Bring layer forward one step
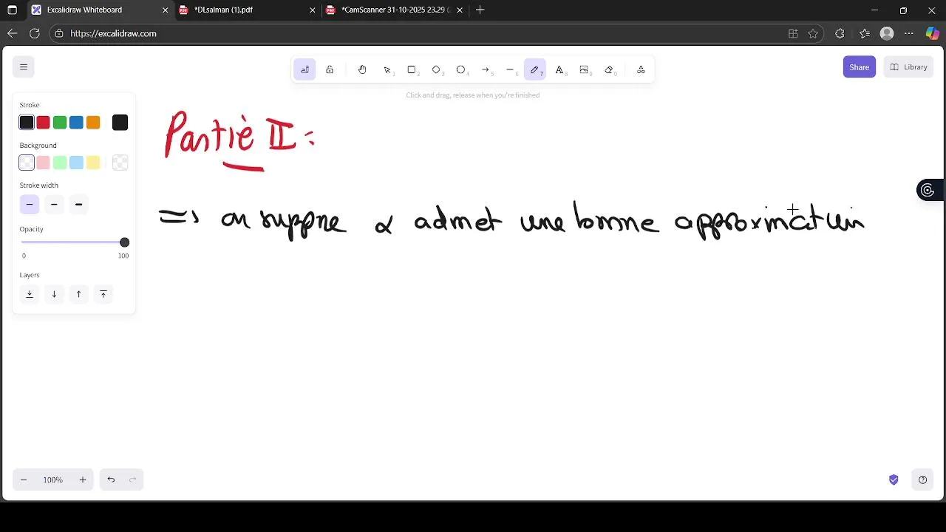The height and width of the screenshot is (532, 946). [78, 294]
